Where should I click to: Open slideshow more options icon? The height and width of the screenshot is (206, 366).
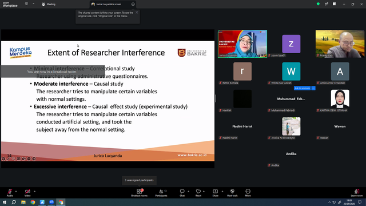[29, 159]
